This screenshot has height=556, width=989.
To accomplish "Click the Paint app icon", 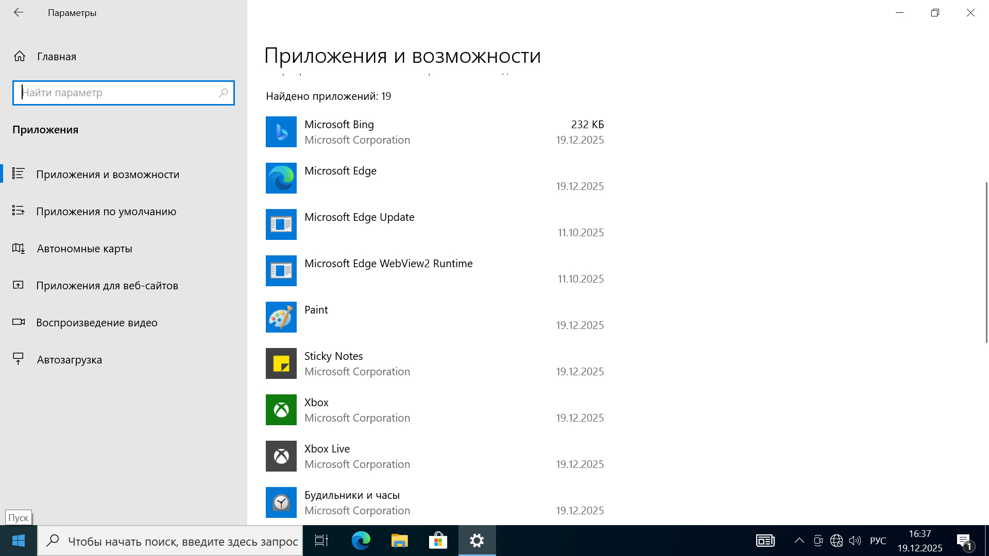I will coord(281,317).
